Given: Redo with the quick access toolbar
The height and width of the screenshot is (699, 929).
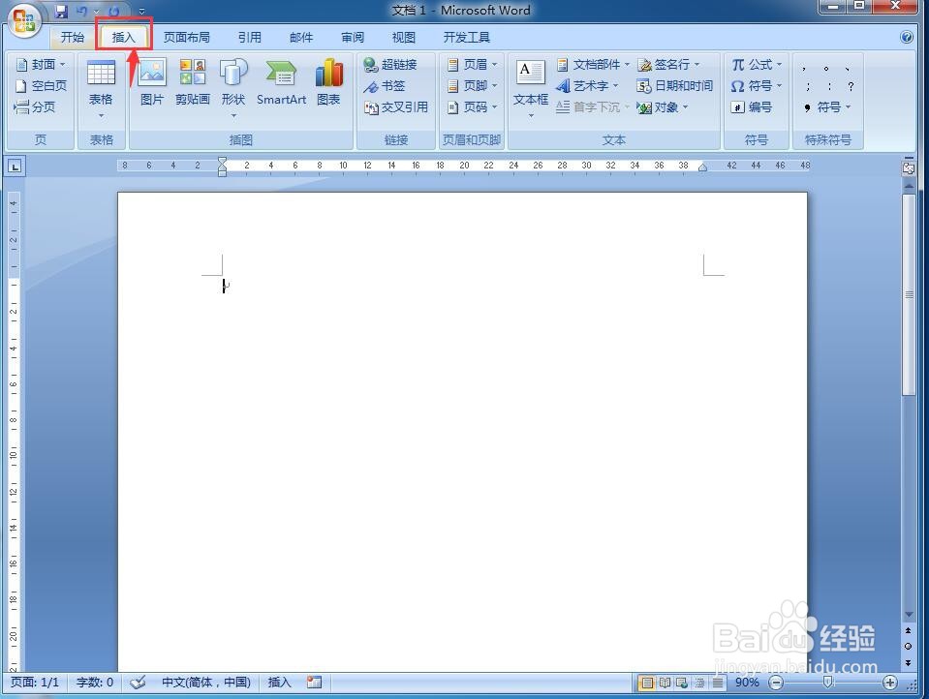Looking at the screenshot, I should click(x=114, y=11).
